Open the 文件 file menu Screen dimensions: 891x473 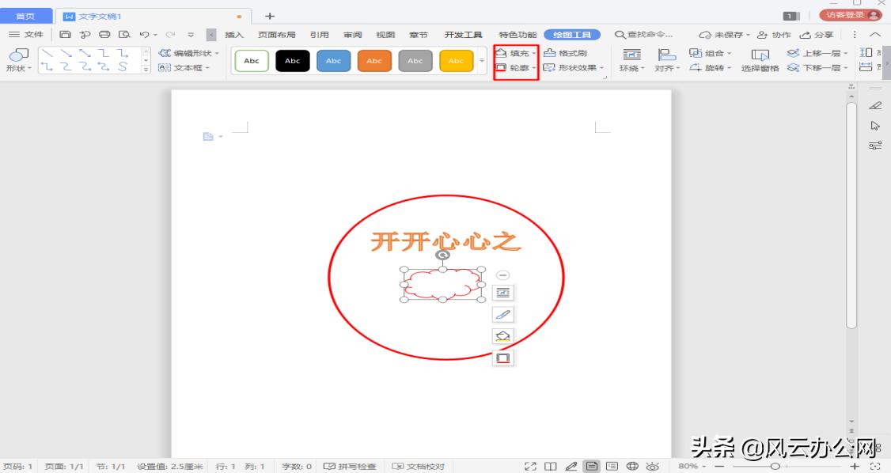[26, 35]
